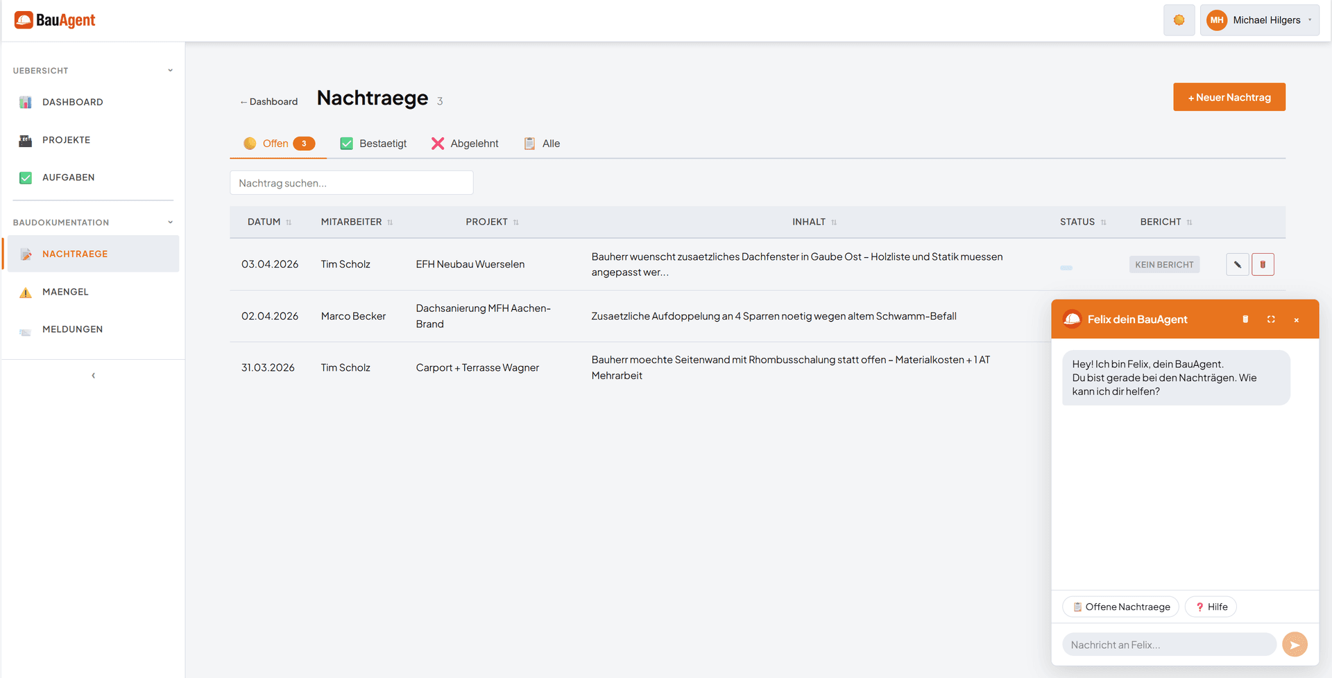The width and height of the screenshot is (1332, 678).
Task: Flip the status switch on the first Nachtrag
Action: pos(1066,267)
